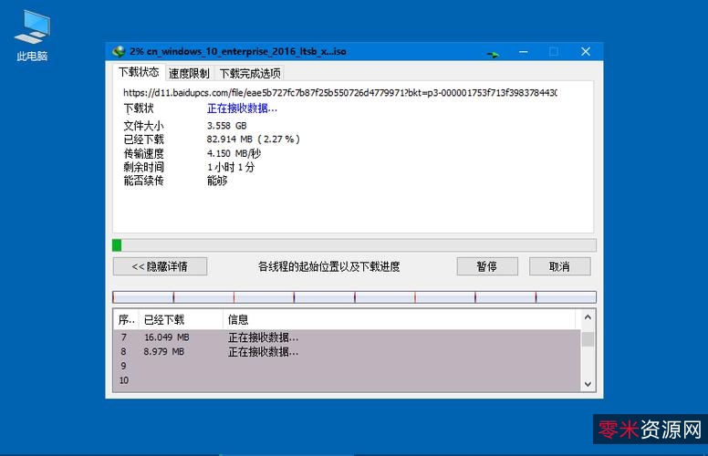Screen dimensions: 708x456
Task: Click the 已经下载 column header
Action: coord(180,319)
